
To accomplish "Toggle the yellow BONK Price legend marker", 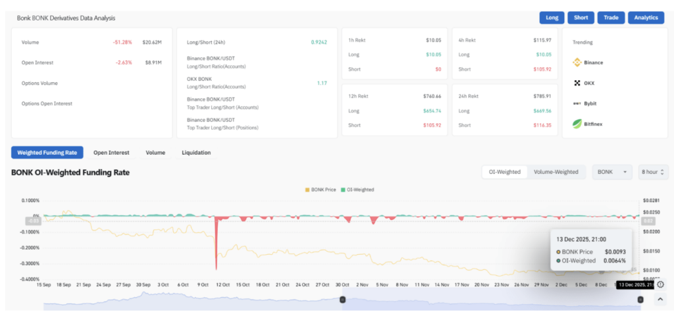I will coord(305,190).
